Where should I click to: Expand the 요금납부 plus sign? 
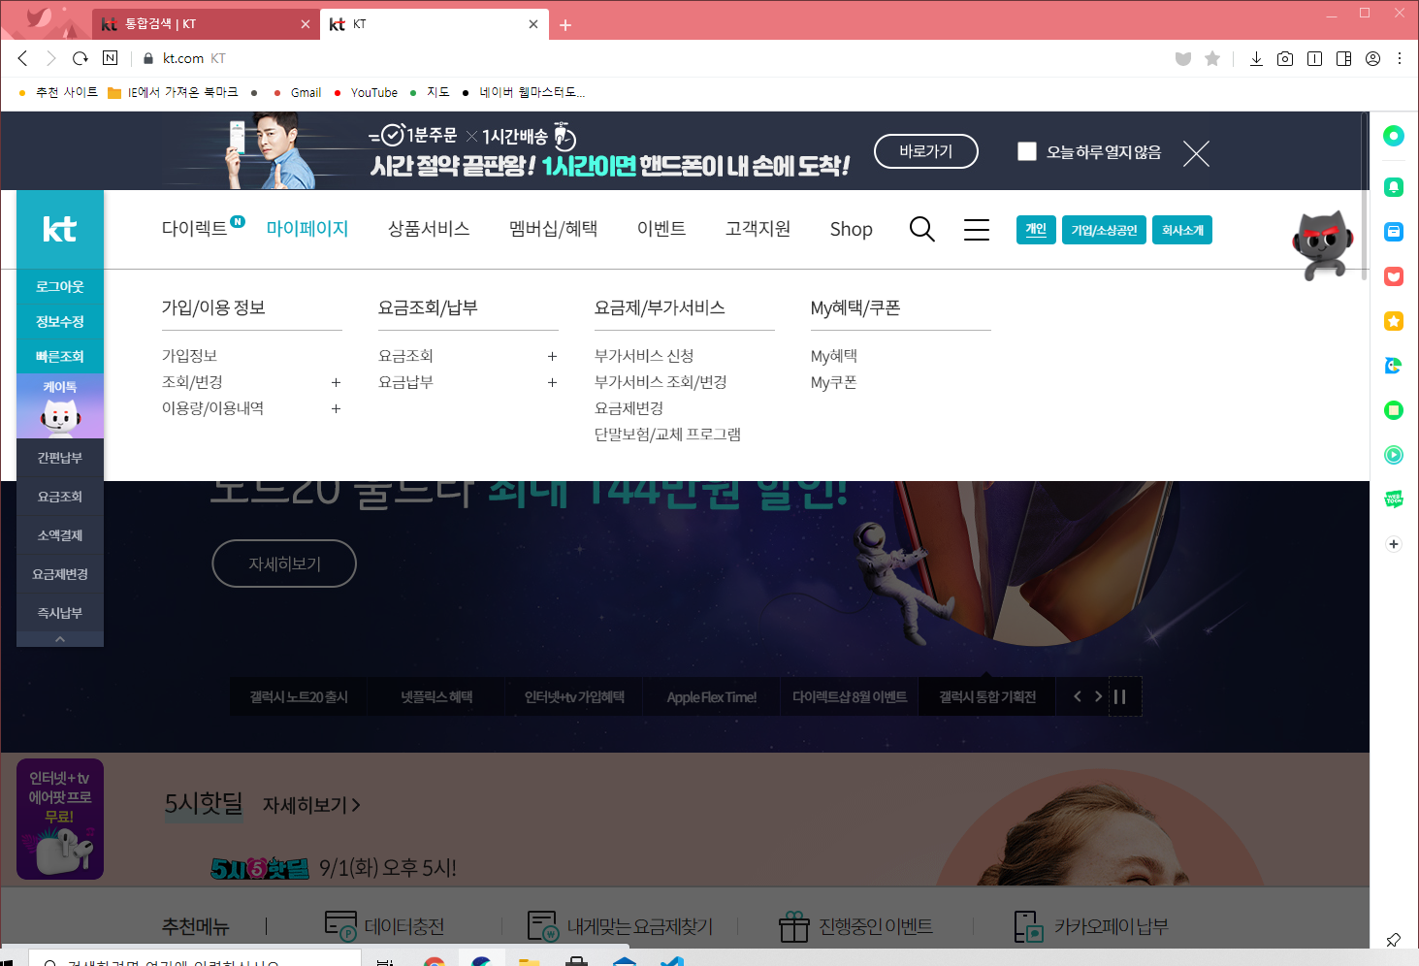552,382
